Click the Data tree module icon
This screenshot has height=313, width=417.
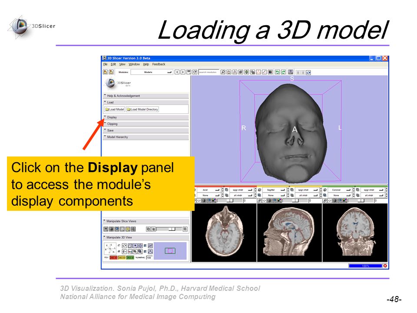coord(235,72)
